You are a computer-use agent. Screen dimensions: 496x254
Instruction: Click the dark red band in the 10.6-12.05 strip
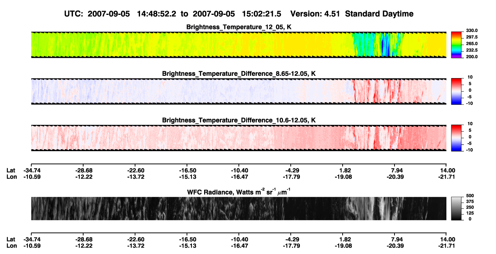tap(375, 138)
